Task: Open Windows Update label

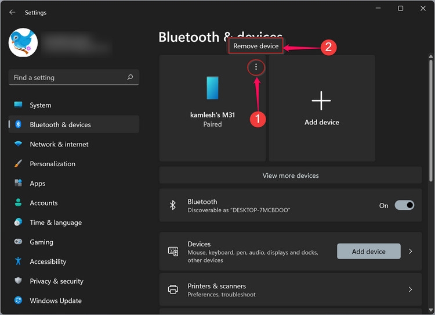Action: pos(56,300)
